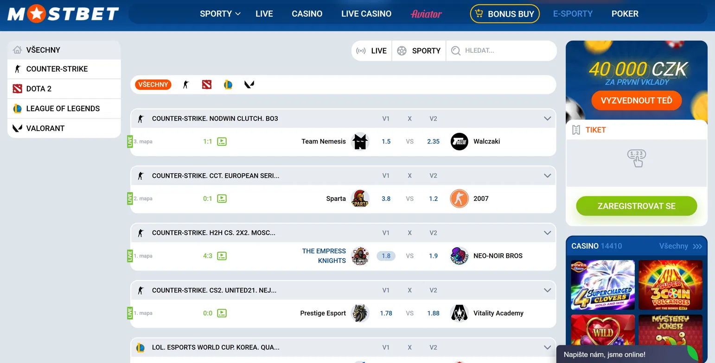Click the Vitality Academy logo
The image size is (715, 363).
click(x=460, y=313)
